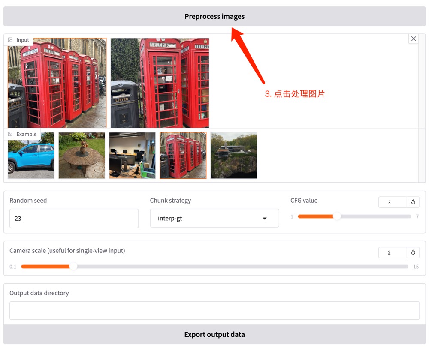Screen dimensions: 429x348
Task: Click the Camera scale slider track
Action: (x=214, y=267)
